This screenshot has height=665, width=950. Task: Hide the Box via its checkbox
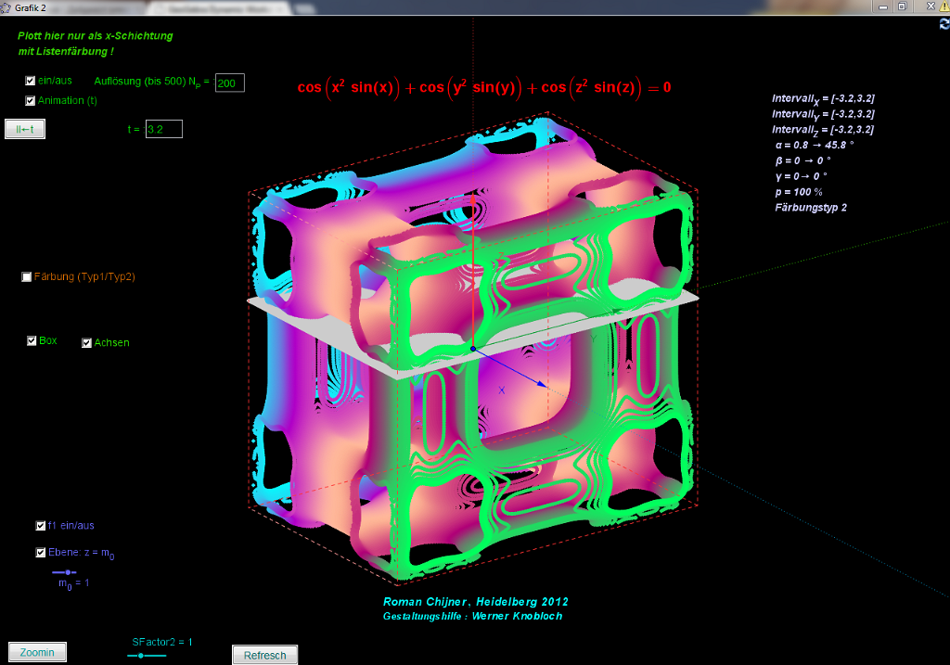click(32, 341)
